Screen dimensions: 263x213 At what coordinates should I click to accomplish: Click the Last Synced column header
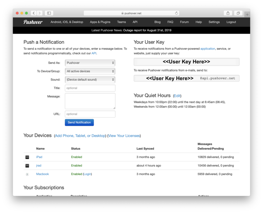coord(145,149)
